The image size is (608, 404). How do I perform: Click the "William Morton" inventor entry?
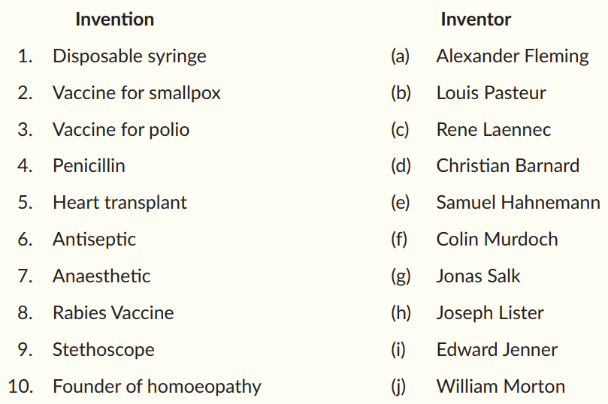tap(501, 387)
